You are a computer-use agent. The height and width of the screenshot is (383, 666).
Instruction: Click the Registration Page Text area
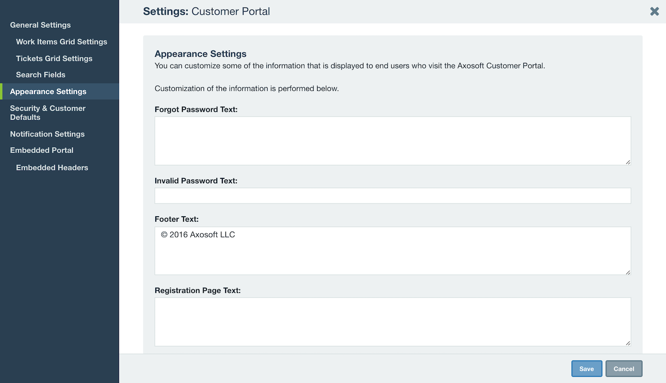393,322
